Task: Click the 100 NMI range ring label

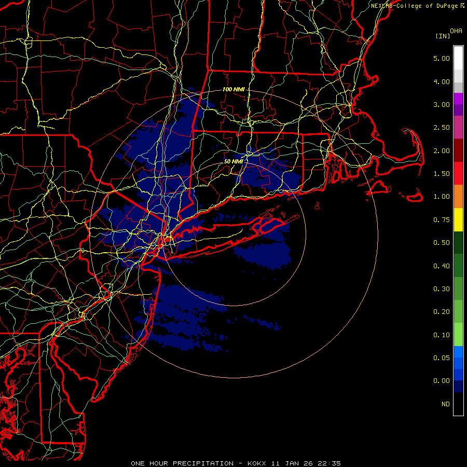Action: 233,89
